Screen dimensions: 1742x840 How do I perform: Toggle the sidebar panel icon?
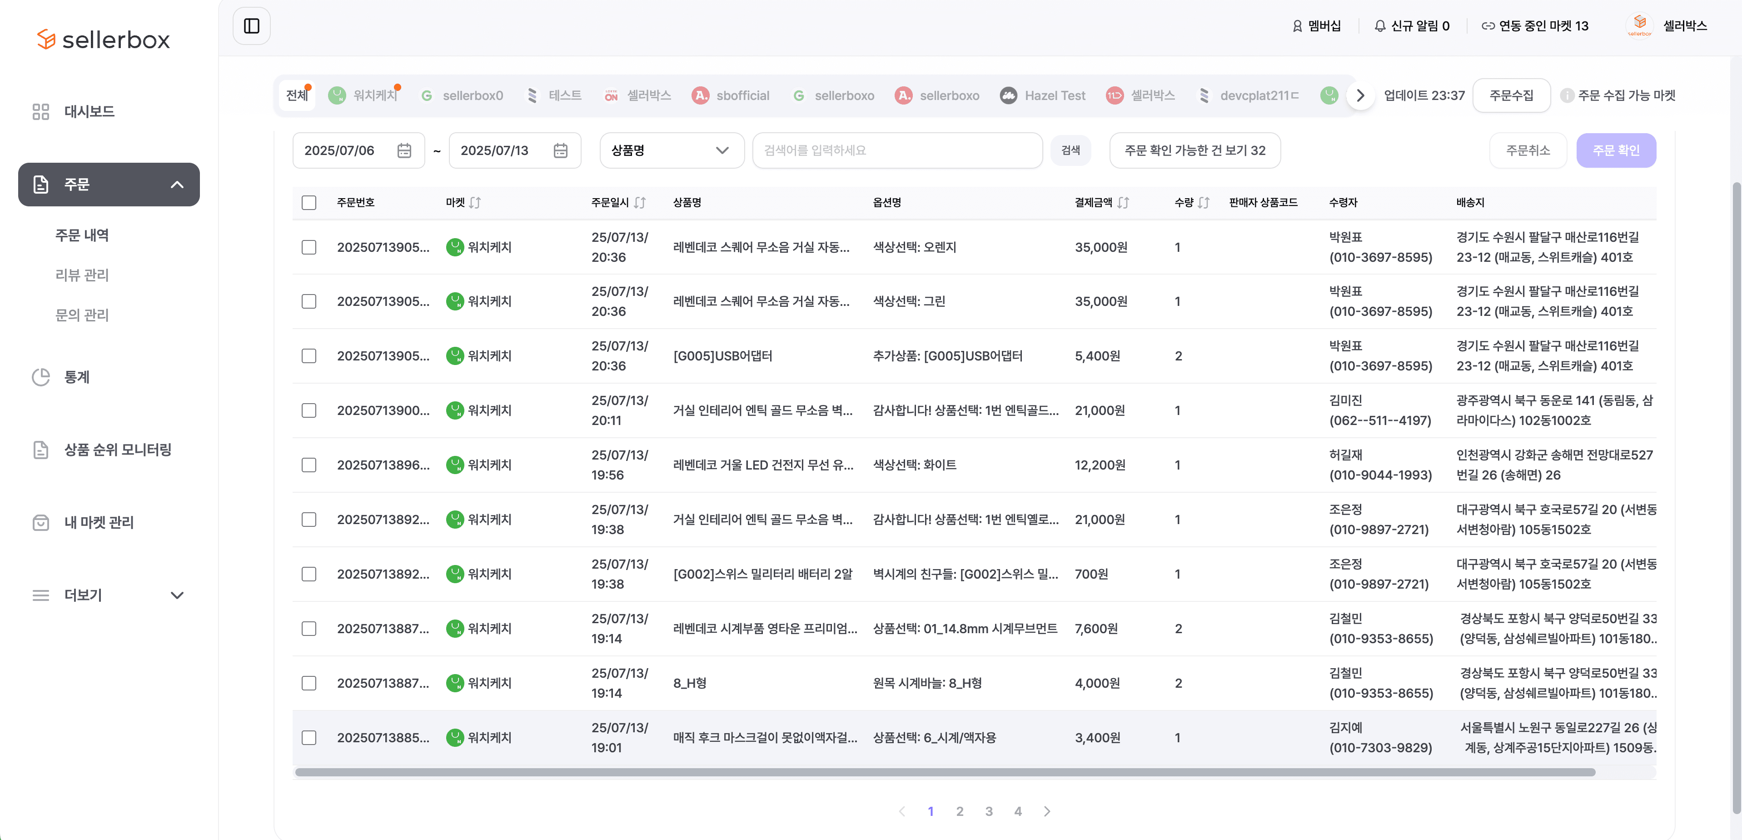pos(252,26)
